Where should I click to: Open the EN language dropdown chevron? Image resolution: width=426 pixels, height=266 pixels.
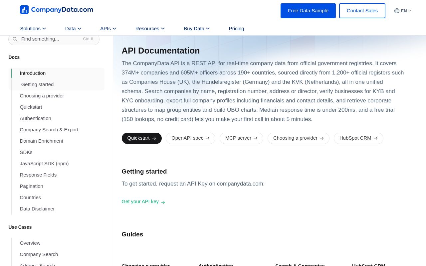410,11
